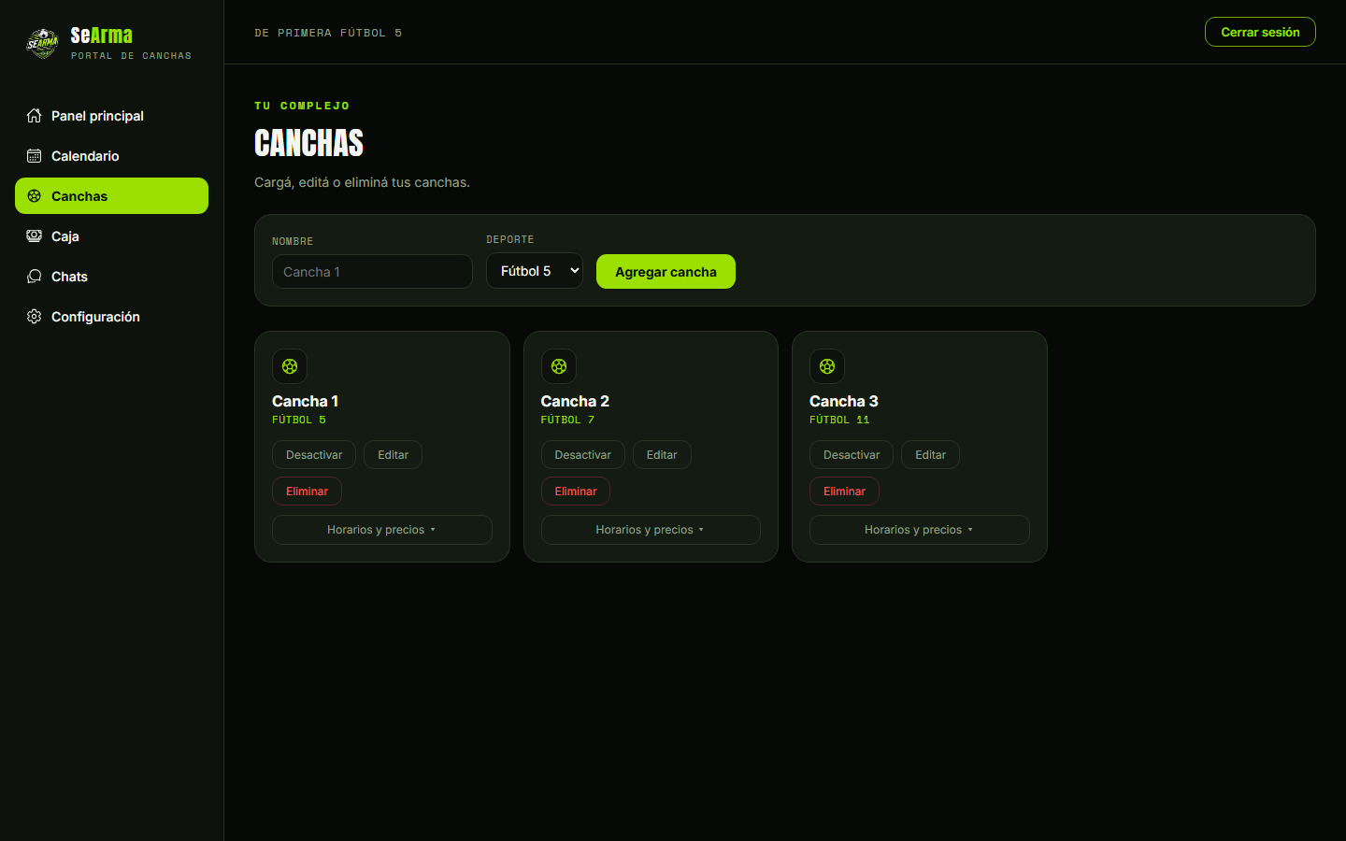
Task: Click the ball icon on Cancha 2 card
Action: 559,366
